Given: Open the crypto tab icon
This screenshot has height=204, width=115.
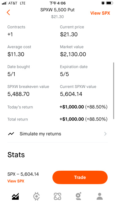Looking at the screenshot, I should tap(36, 196).
